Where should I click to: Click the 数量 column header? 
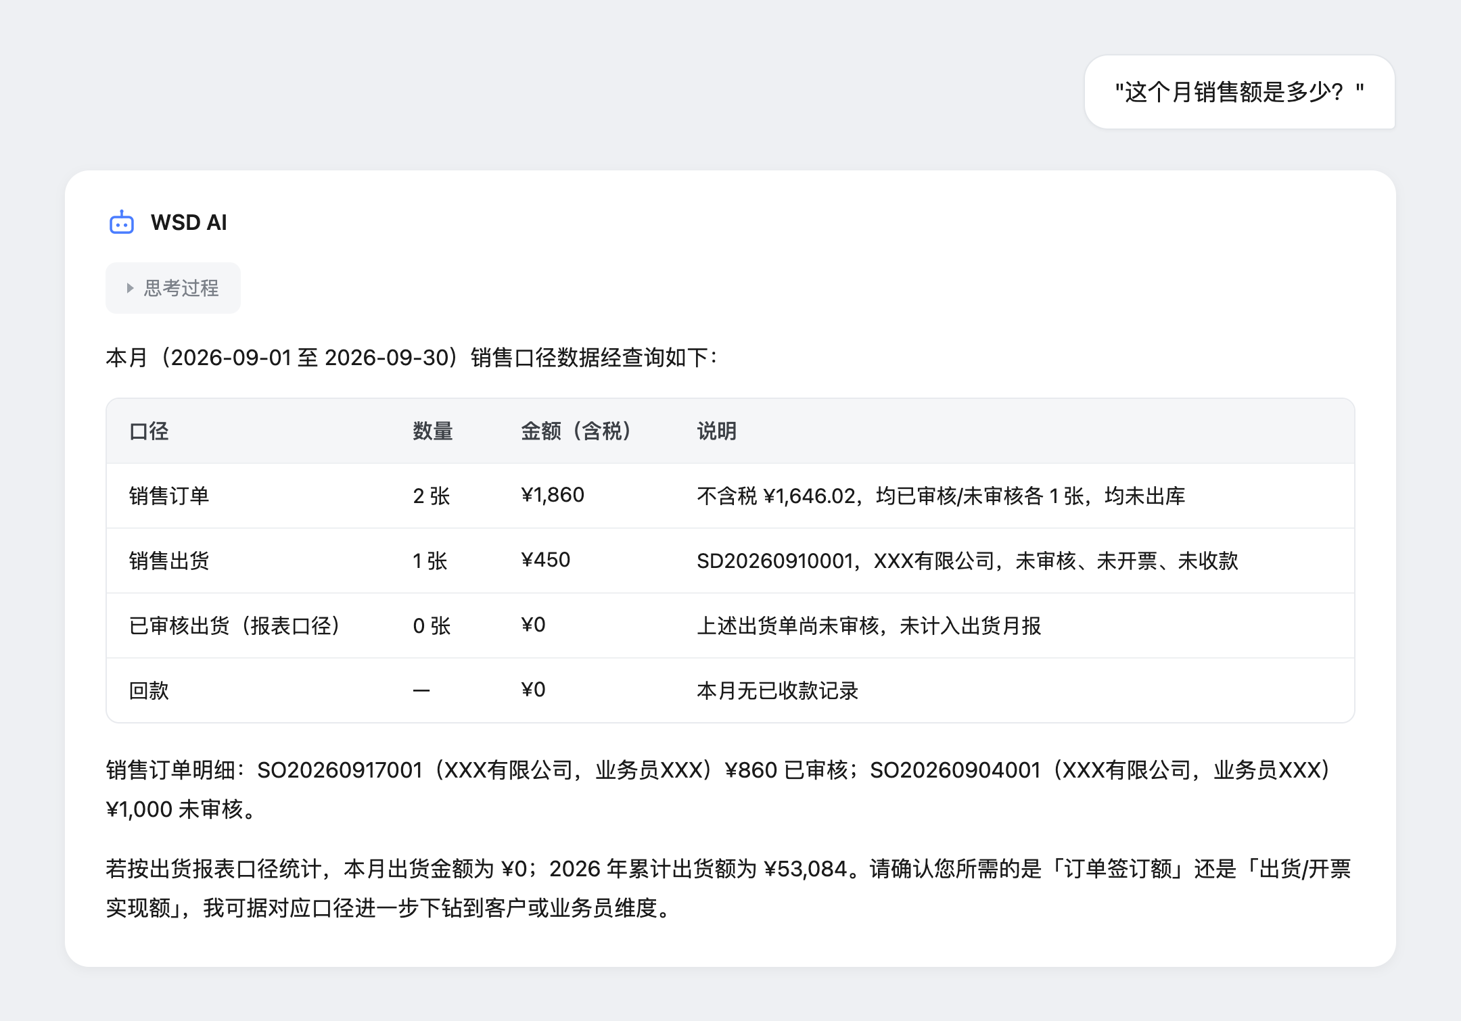tap(433, 431)
